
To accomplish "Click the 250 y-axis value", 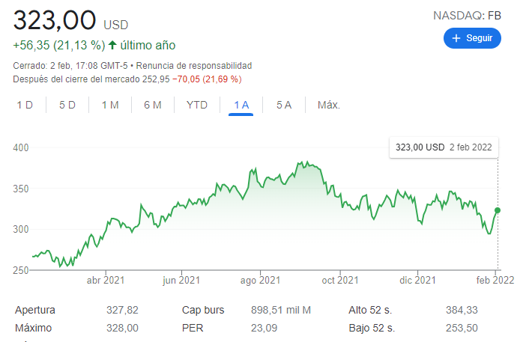I will click(21, 270).
